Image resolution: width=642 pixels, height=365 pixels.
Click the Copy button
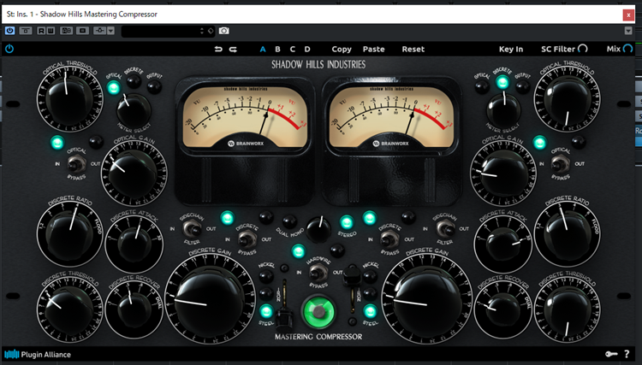(x=341, y=50)
